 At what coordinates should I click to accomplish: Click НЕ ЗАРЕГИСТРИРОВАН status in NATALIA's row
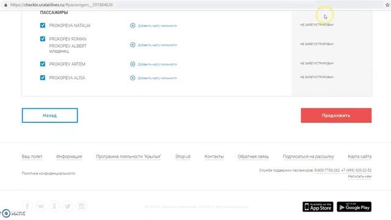(316, 24)
